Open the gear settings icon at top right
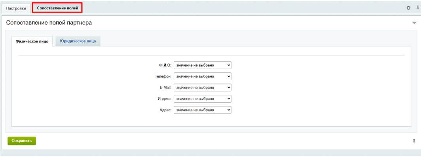 tap(408, 8)
